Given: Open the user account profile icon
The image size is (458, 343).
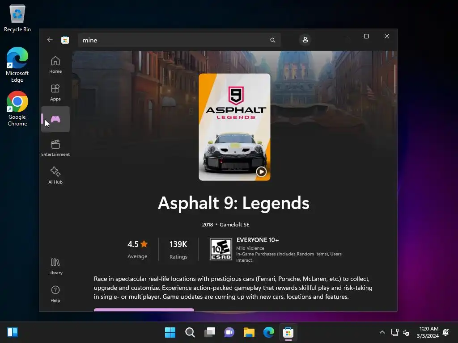Looking at the screenshot, I should tap(305, 40).
